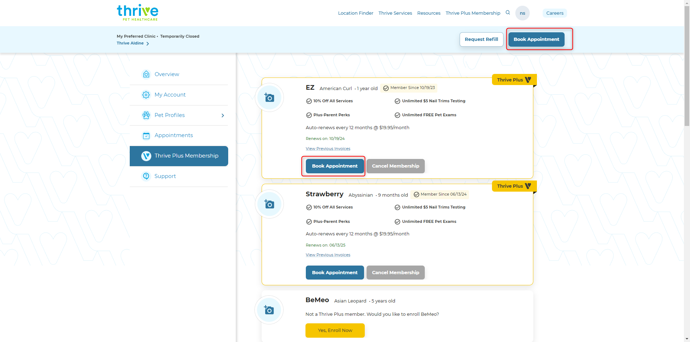Book Appointment for EZ
Image resolution: width=690 pixels, height=342 pixels.
click(x=335, y=166)
